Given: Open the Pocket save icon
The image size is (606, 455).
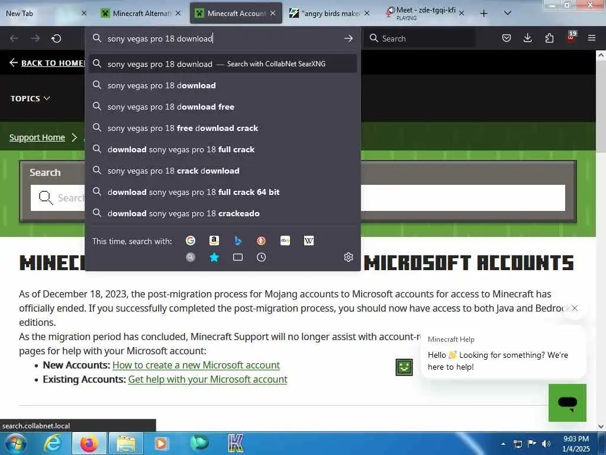Looking at the screenshot, I should click(x=507, y=38).
